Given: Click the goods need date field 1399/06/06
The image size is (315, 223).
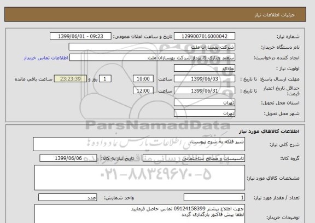Looking at the screenshot, I should 68,158.
